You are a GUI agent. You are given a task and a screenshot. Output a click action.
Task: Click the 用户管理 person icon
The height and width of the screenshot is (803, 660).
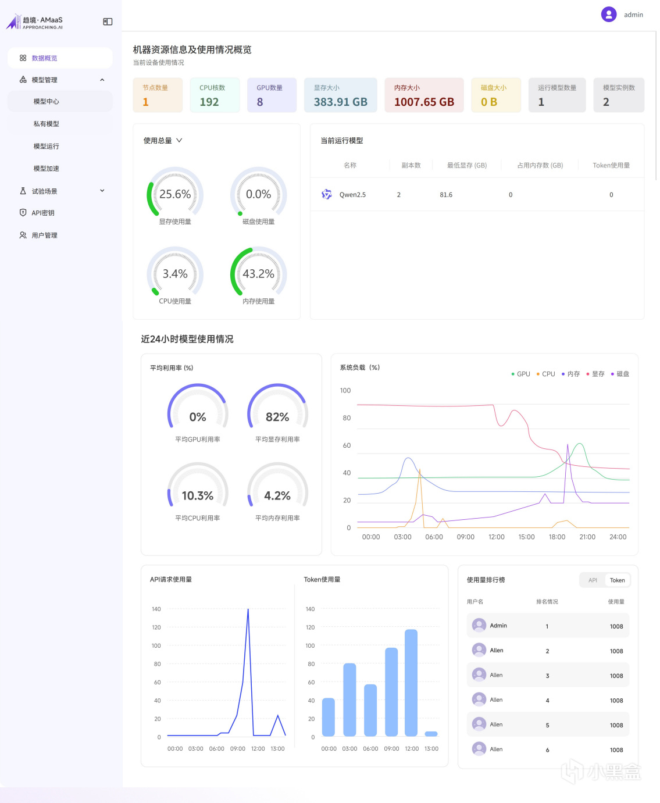(x=23, y=235)
